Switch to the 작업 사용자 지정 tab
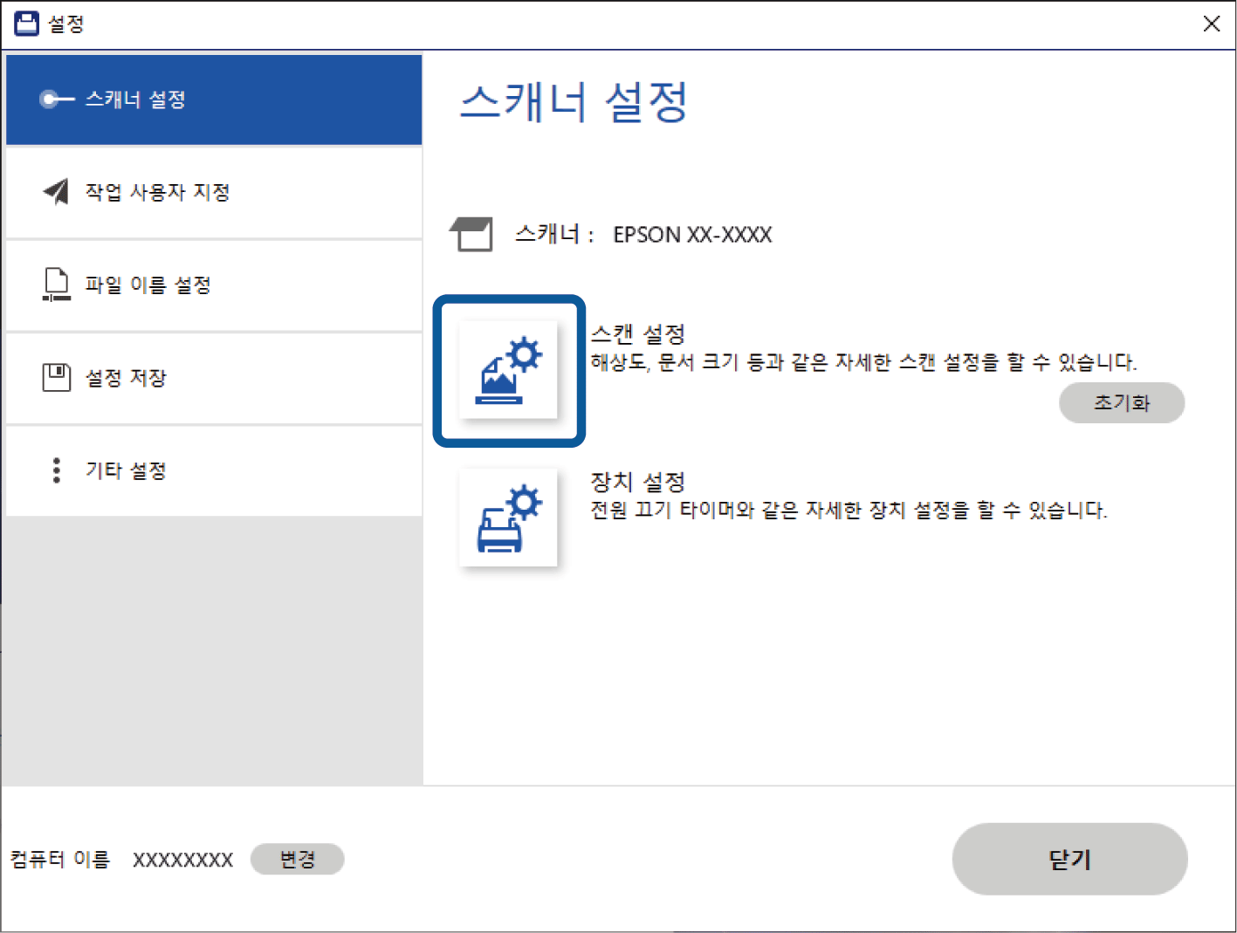This screenshot has width=1237, height=933. [214, 192]
